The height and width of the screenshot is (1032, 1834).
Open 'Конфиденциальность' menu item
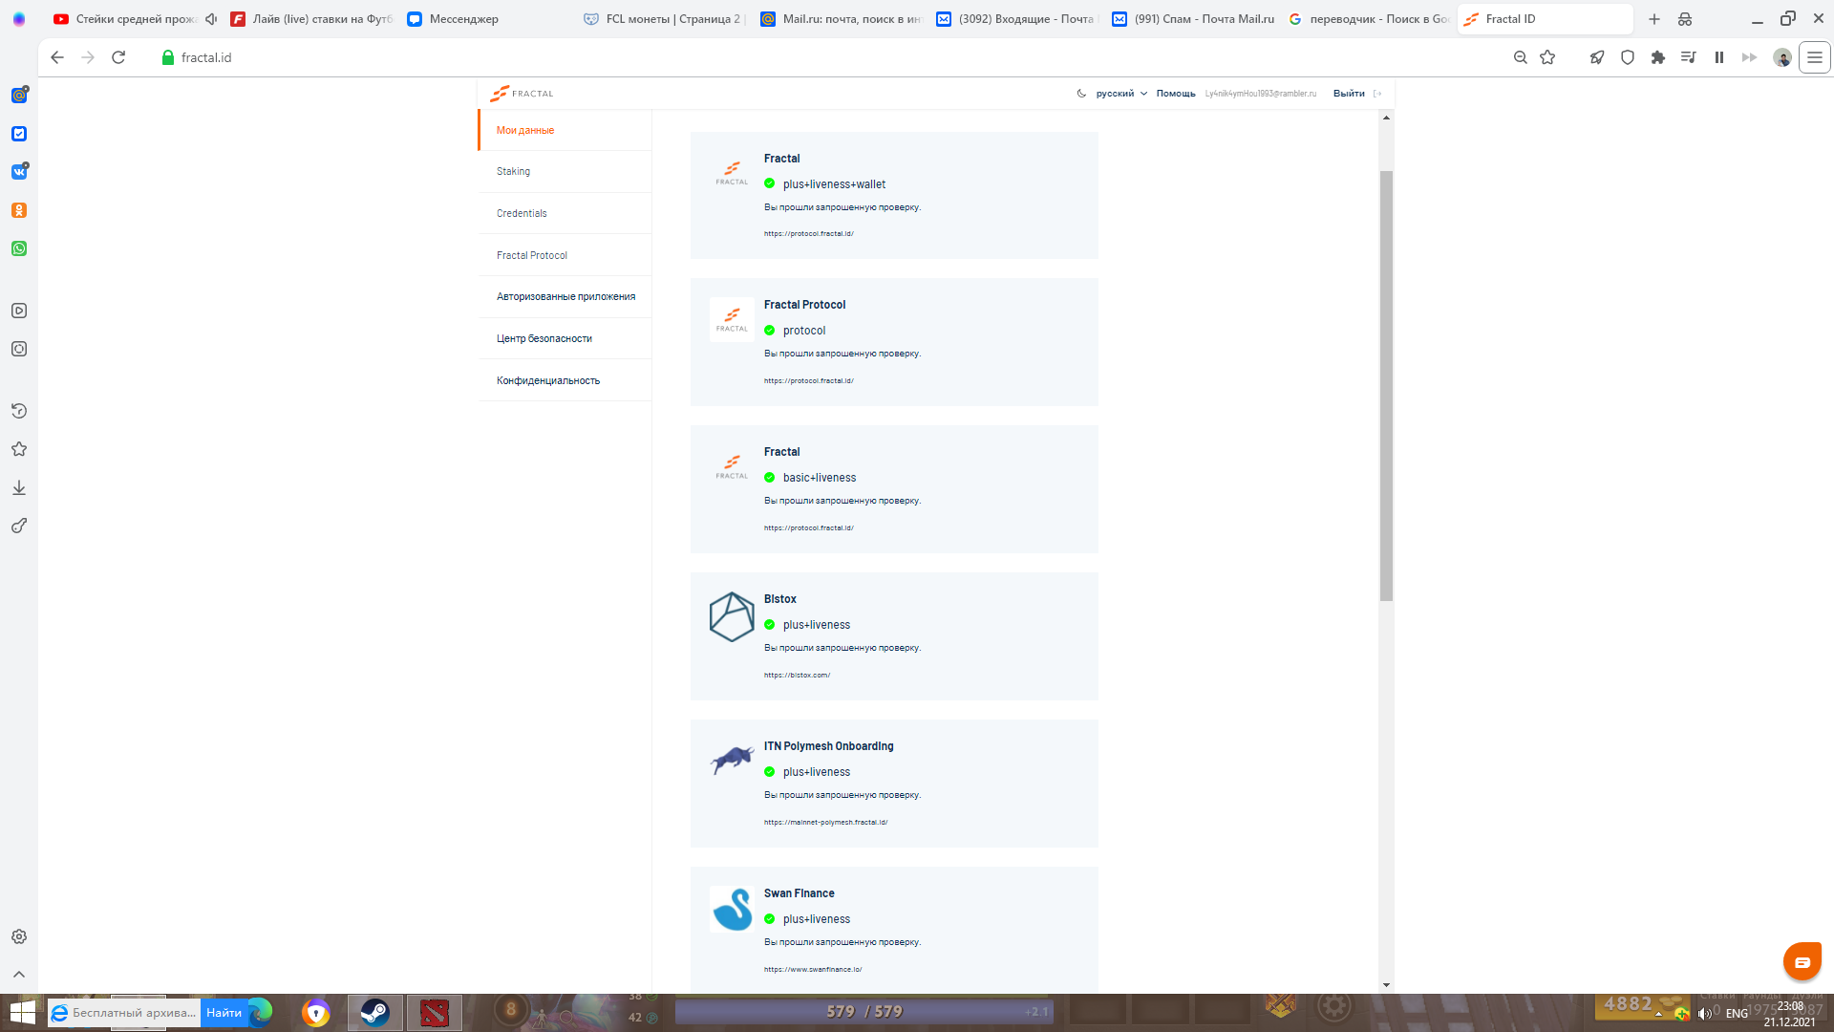[565, 380]
